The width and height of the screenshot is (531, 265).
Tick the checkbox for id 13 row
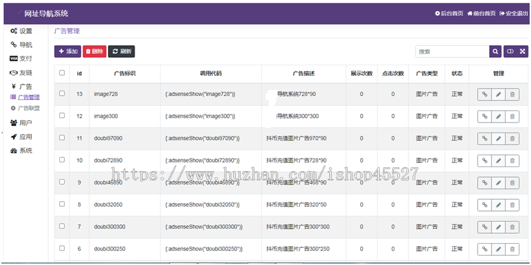pyautogui.click(x=62, y=93)
